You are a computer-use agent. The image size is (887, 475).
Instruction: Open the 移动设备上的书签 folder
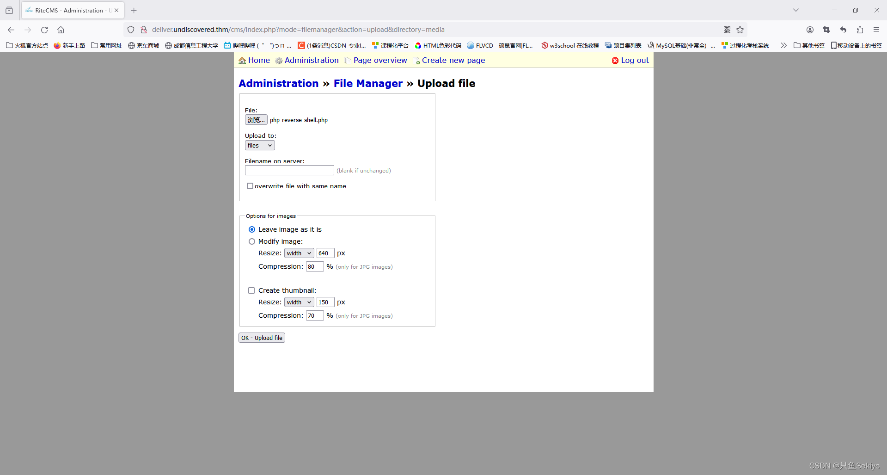point(856,45)
